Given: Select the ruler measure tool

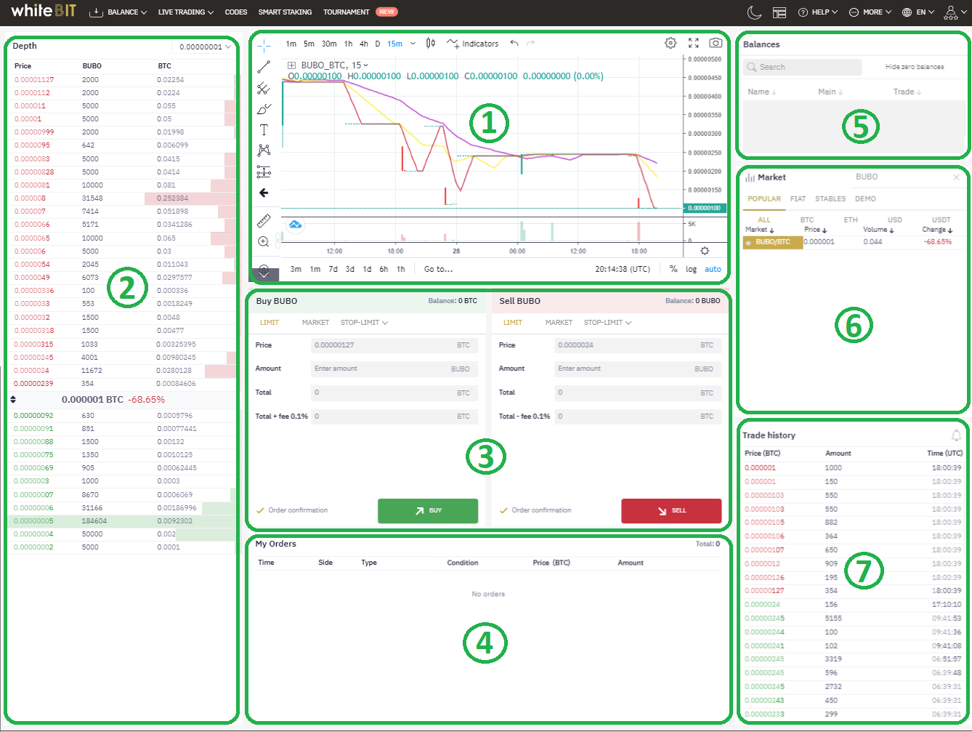Looking at the screenshot, I should (x=264, y=222).
